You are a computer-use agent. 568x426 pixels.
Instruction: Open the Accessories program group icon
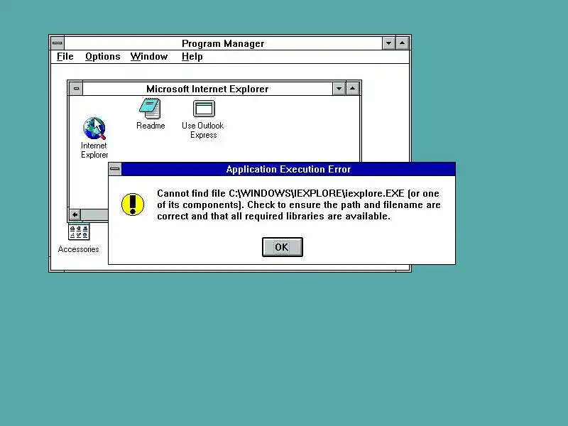pyautogui.click(x=79, y=231)
